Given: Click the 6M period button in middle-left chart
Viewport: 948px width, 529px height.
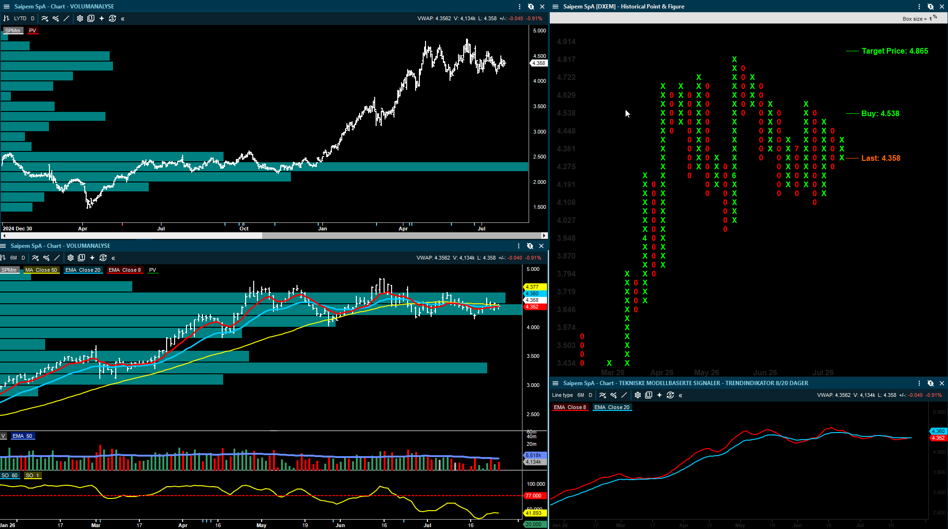Looking at the screenshot, I should coord(14,258).
